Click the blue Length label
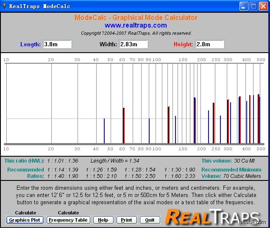 coord(31,44)
